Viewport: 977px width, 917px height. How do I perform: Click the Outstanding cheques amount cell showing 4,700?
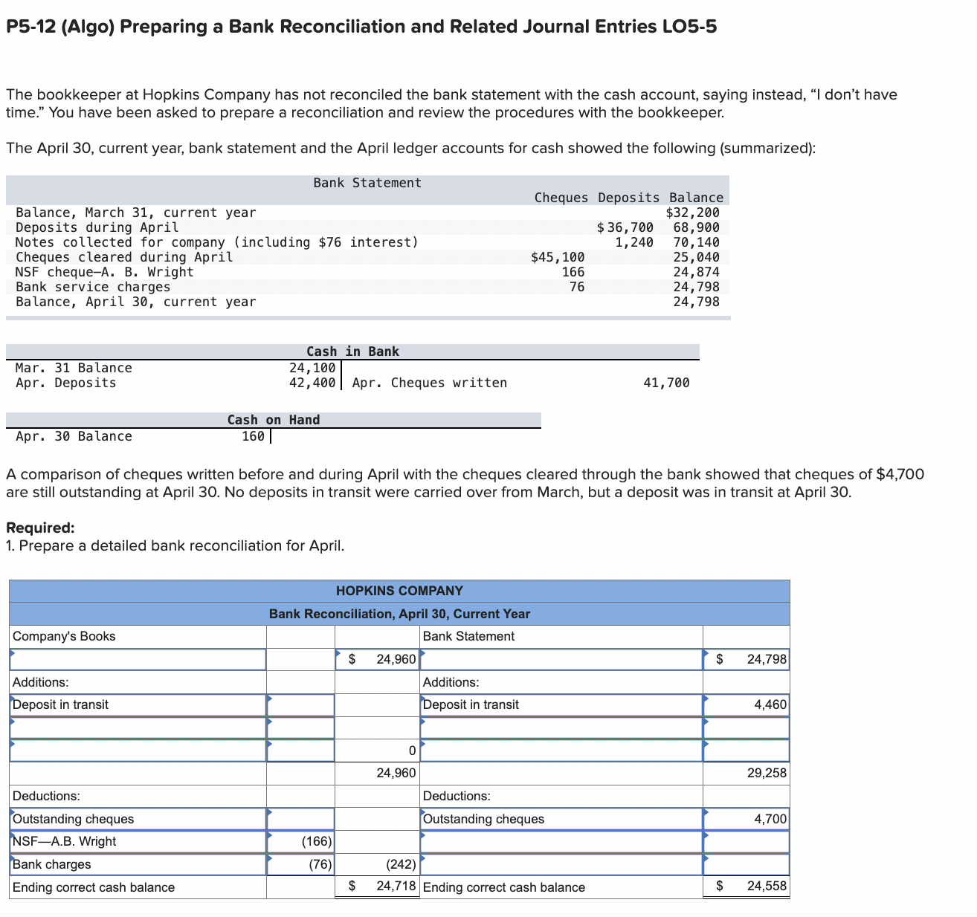click(746, 818)
